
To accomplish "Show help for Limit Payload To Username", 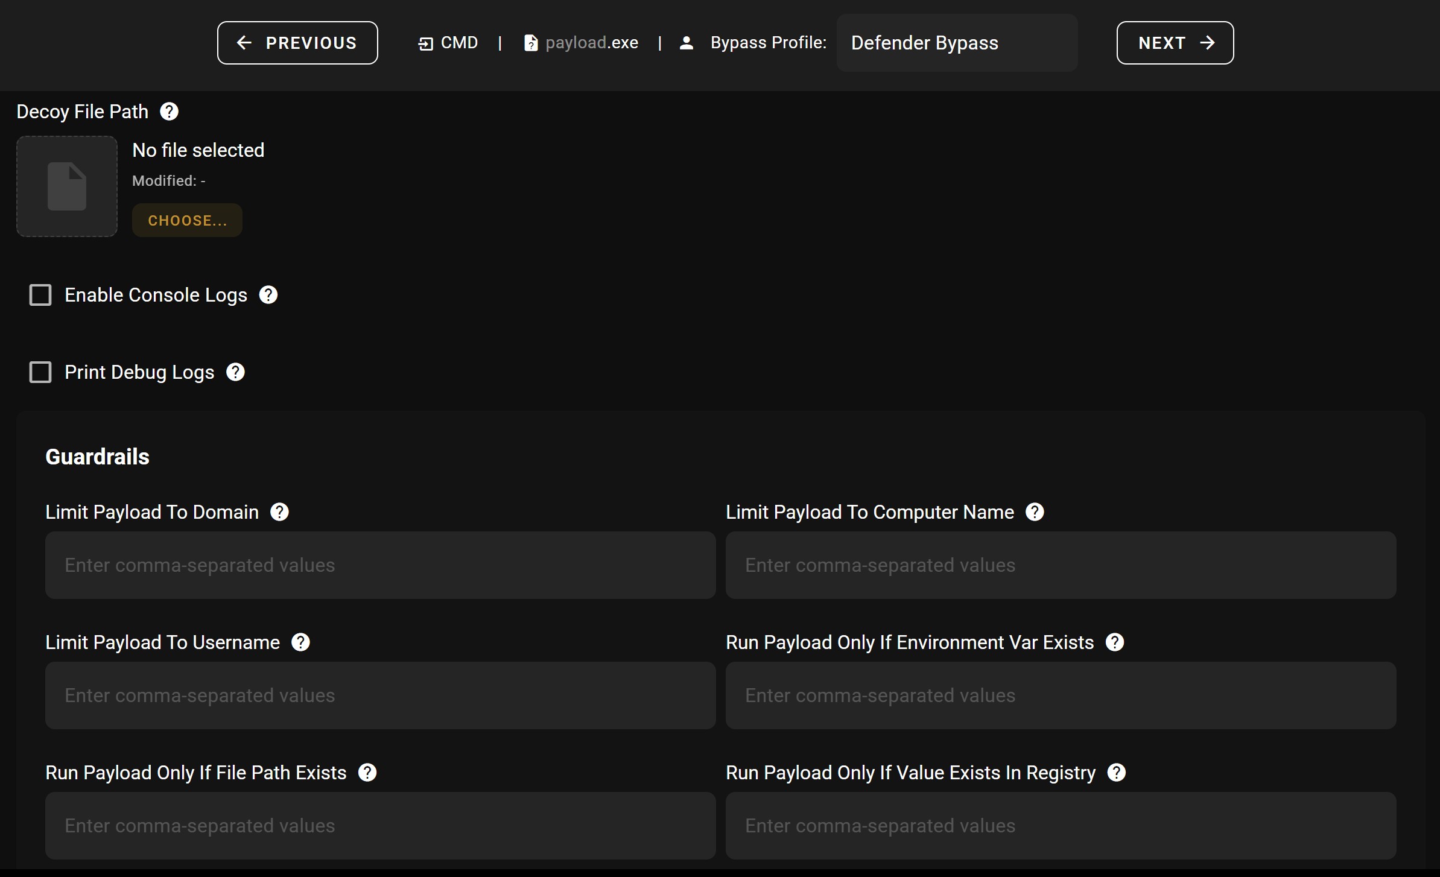I will click(x=300, y=642).
